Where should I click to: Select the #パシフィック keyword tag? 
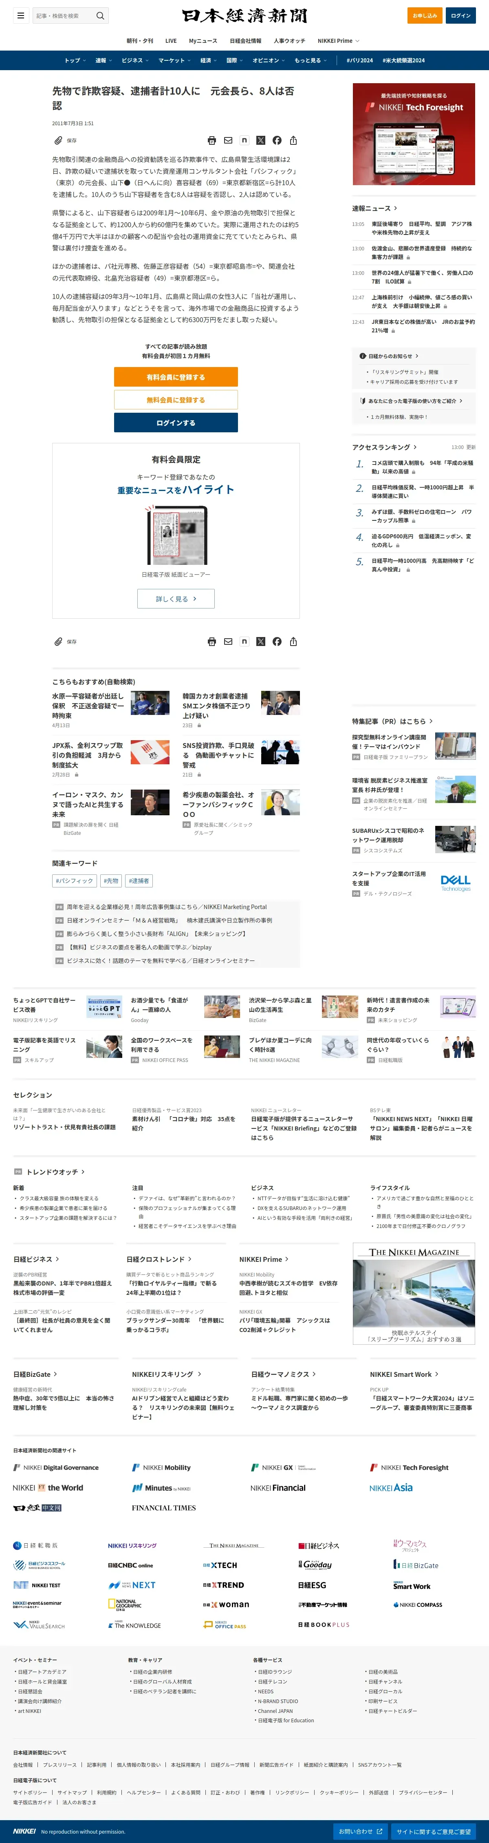click(74, 881)
